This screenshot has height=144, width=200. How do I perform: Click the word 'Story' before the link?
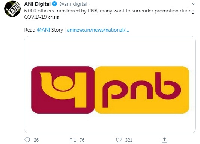57,30
